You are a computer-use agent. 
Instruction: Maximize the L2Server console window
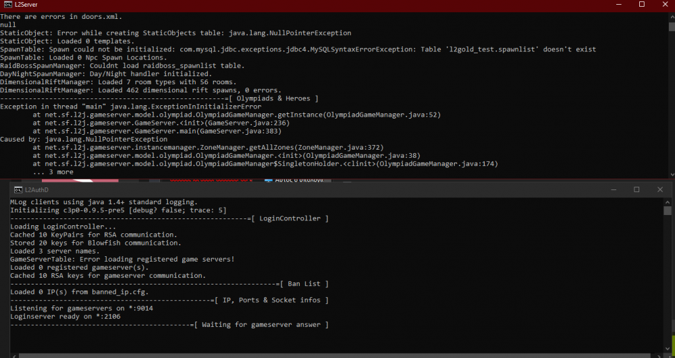pyautogui.click(x=642, y=5)
